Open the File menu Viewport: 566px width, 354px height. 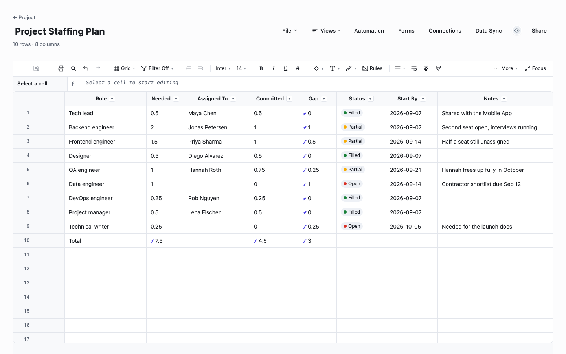(290, 31)
